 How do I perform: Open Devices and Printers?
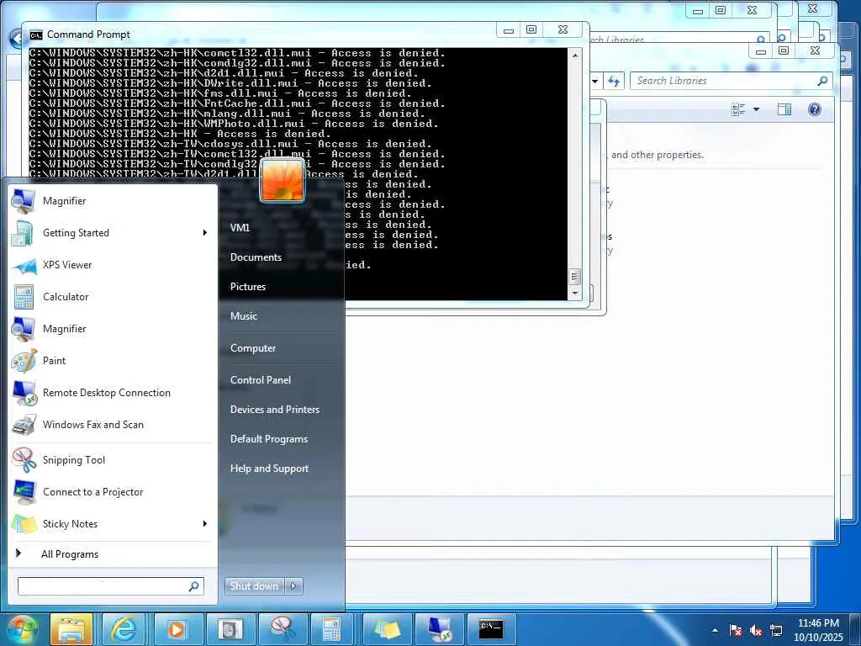275,410
